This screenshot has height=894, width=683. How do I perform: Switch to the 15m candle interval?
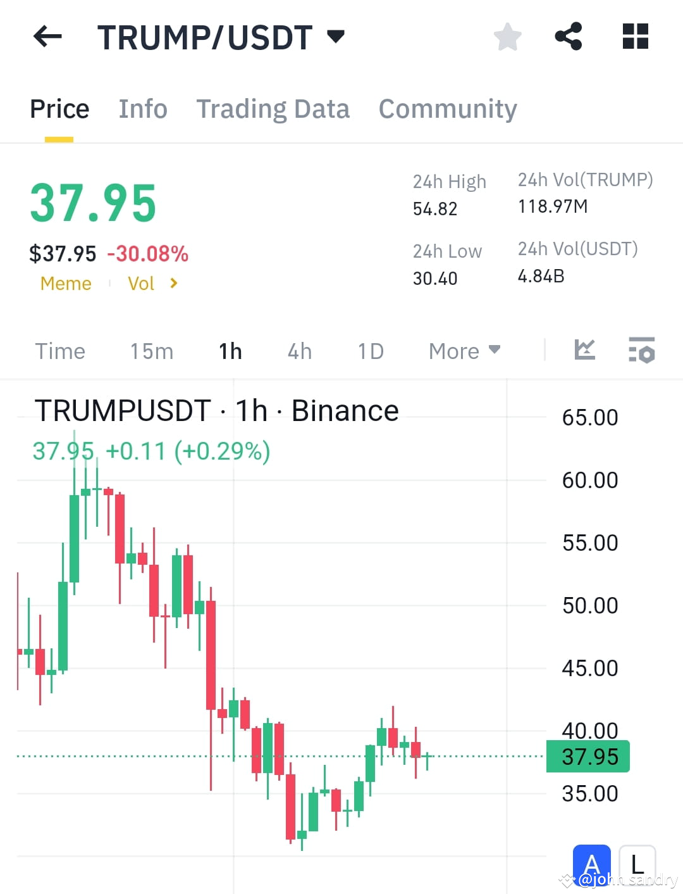(x=151, y=351)
